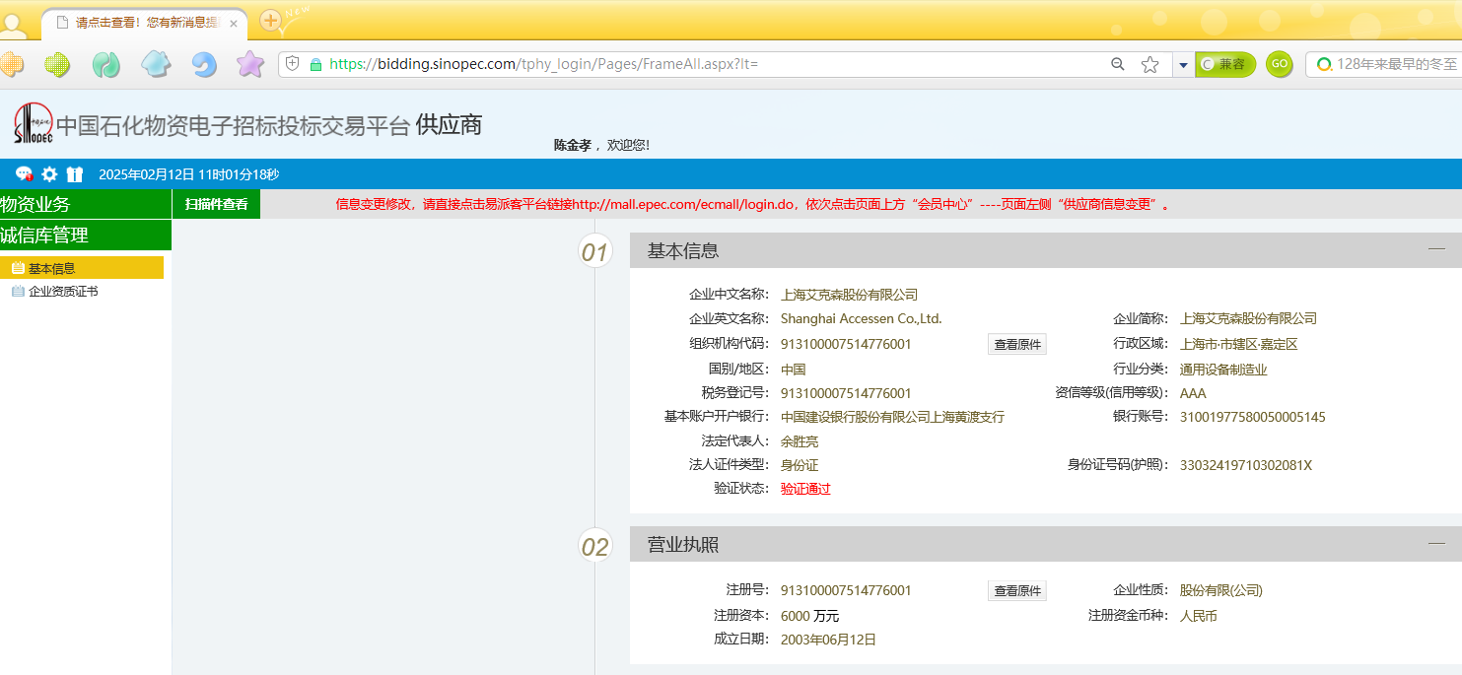The image size is (1462, 675).
Task: Click the zoom magnifier in address bar
Action: click(1118, 64)
